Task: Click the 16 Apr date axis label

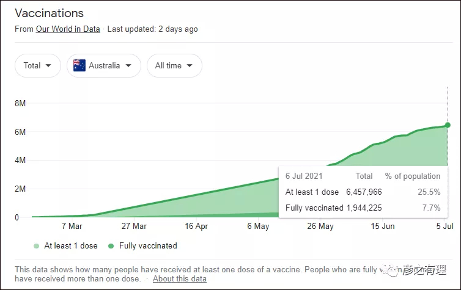Action: click(x=196, y=226)
